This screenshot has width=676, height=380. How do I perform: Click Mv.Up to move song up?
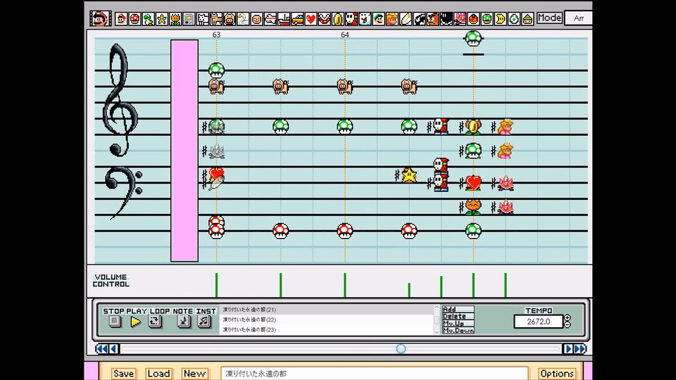(458, 323)
